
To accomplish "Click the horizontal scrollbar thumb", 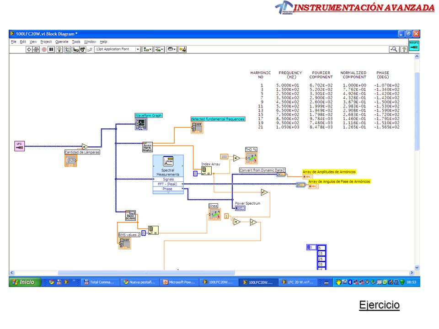I will click(x=146, y=272).
